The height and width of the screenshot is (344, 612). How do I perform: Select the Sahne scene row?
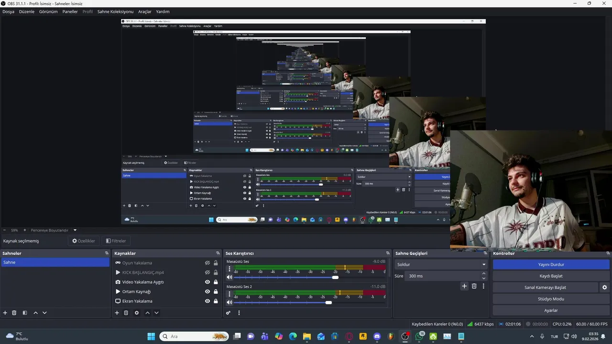pyautogui.click(x=55, y=262)
